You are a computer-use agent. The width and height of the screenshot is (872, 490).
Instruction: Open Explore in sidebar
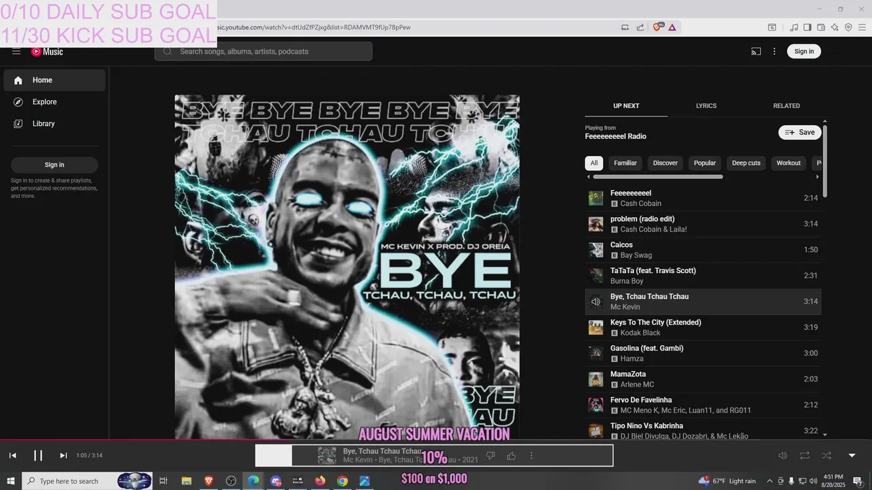54,102
